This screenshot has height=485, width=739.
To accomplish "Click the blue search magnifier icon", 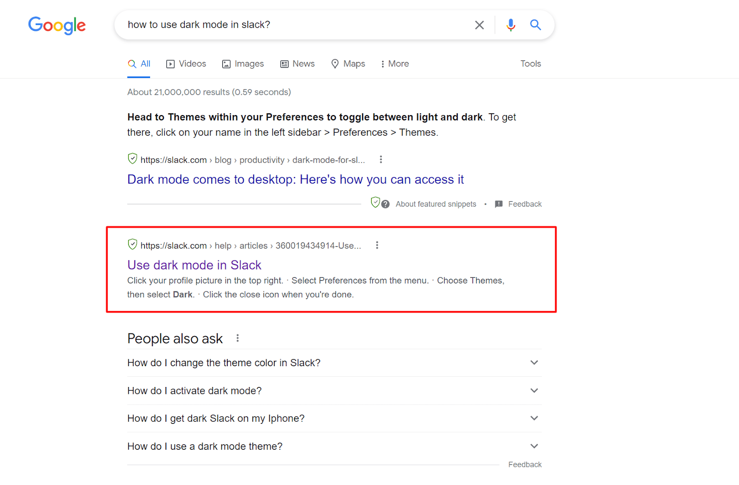I will coord(535,25).
